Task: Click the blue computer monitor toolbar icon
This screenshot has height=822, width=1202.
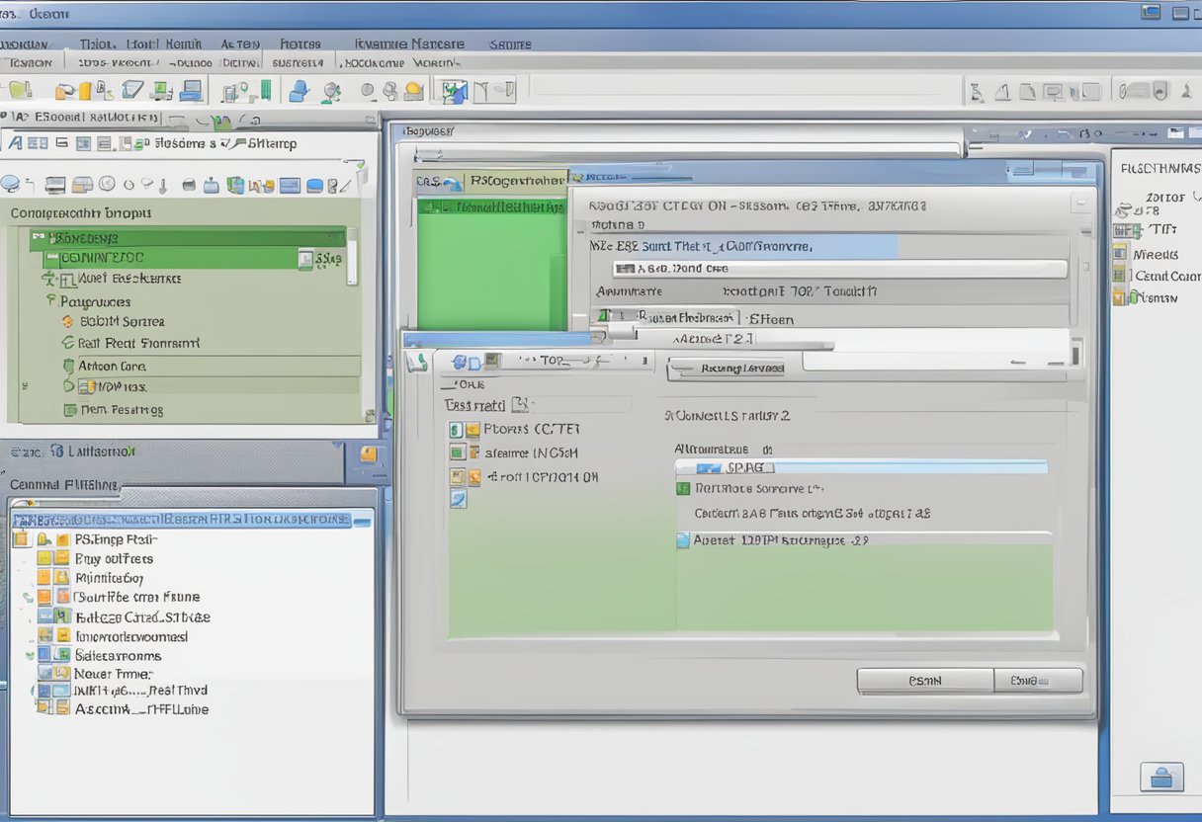Action: coord(191,91)
